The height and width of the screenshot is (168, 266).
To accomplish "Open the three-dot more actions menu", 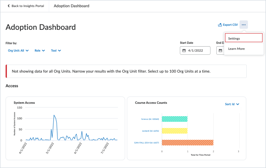I will click(243, 25).
